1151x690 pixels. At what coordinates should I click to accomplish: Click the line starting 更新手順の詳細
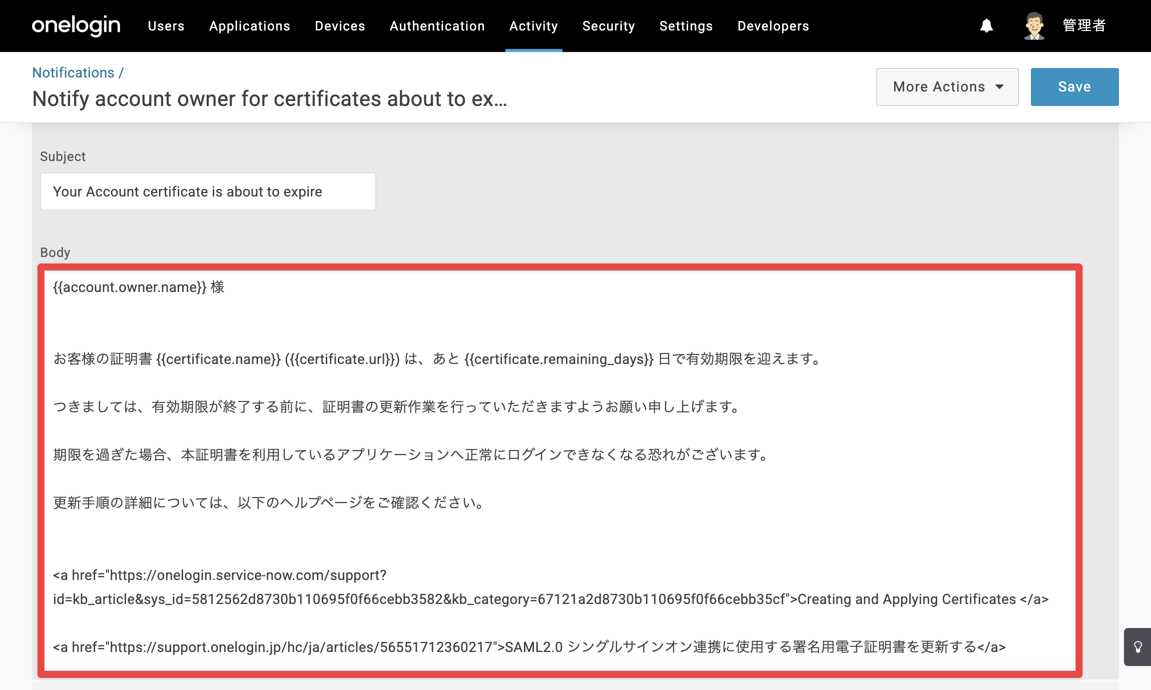(270, 502)
